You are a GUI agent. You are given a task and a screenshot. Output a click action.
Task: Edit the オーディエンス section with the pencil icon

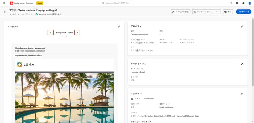pos(242,64)
